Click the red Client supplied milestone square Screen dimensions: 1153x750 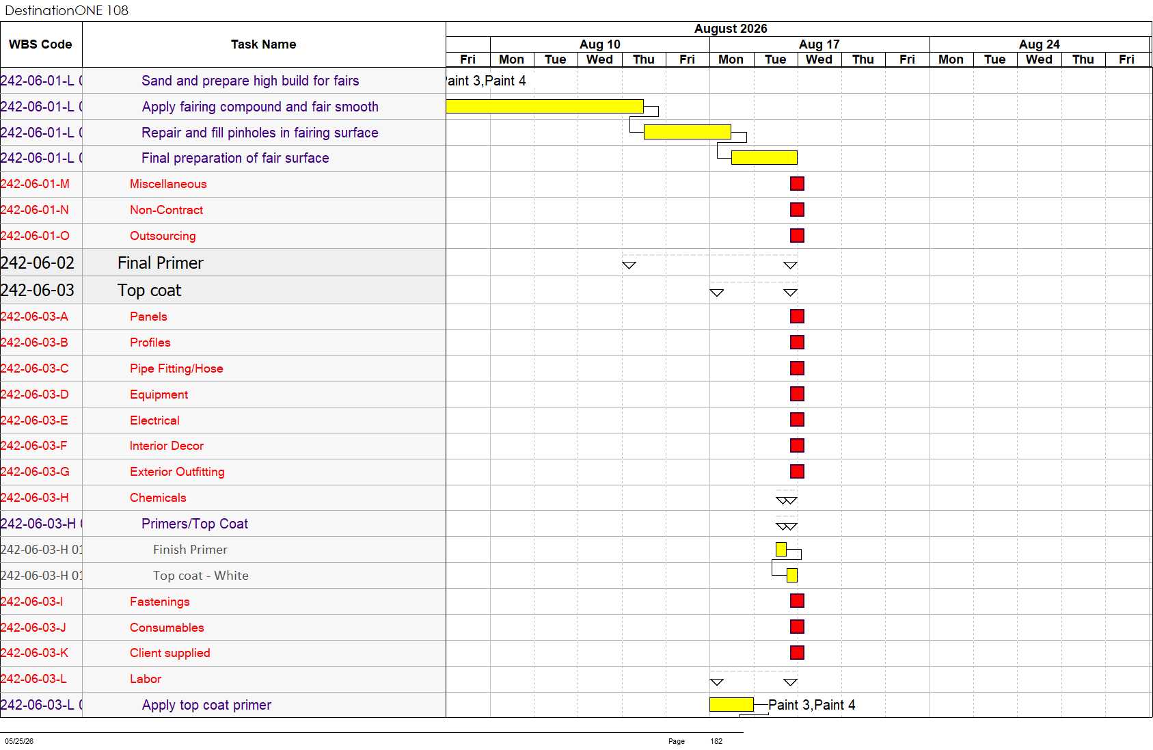point(797,652)
